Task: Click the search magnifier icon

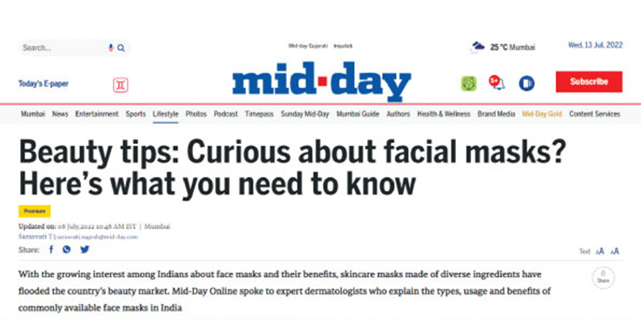Action: (x=121, y=48)
